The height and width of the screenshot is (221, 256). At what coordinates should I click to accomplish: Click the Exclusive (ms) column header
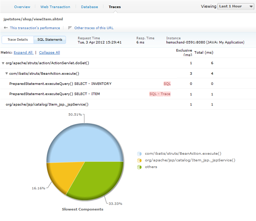(184, 53)
